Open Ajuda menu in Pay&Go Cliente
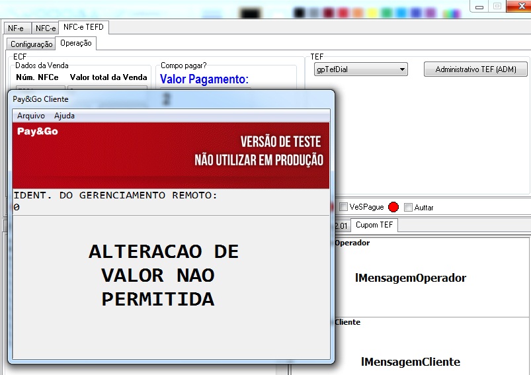 tap(64, 116)
